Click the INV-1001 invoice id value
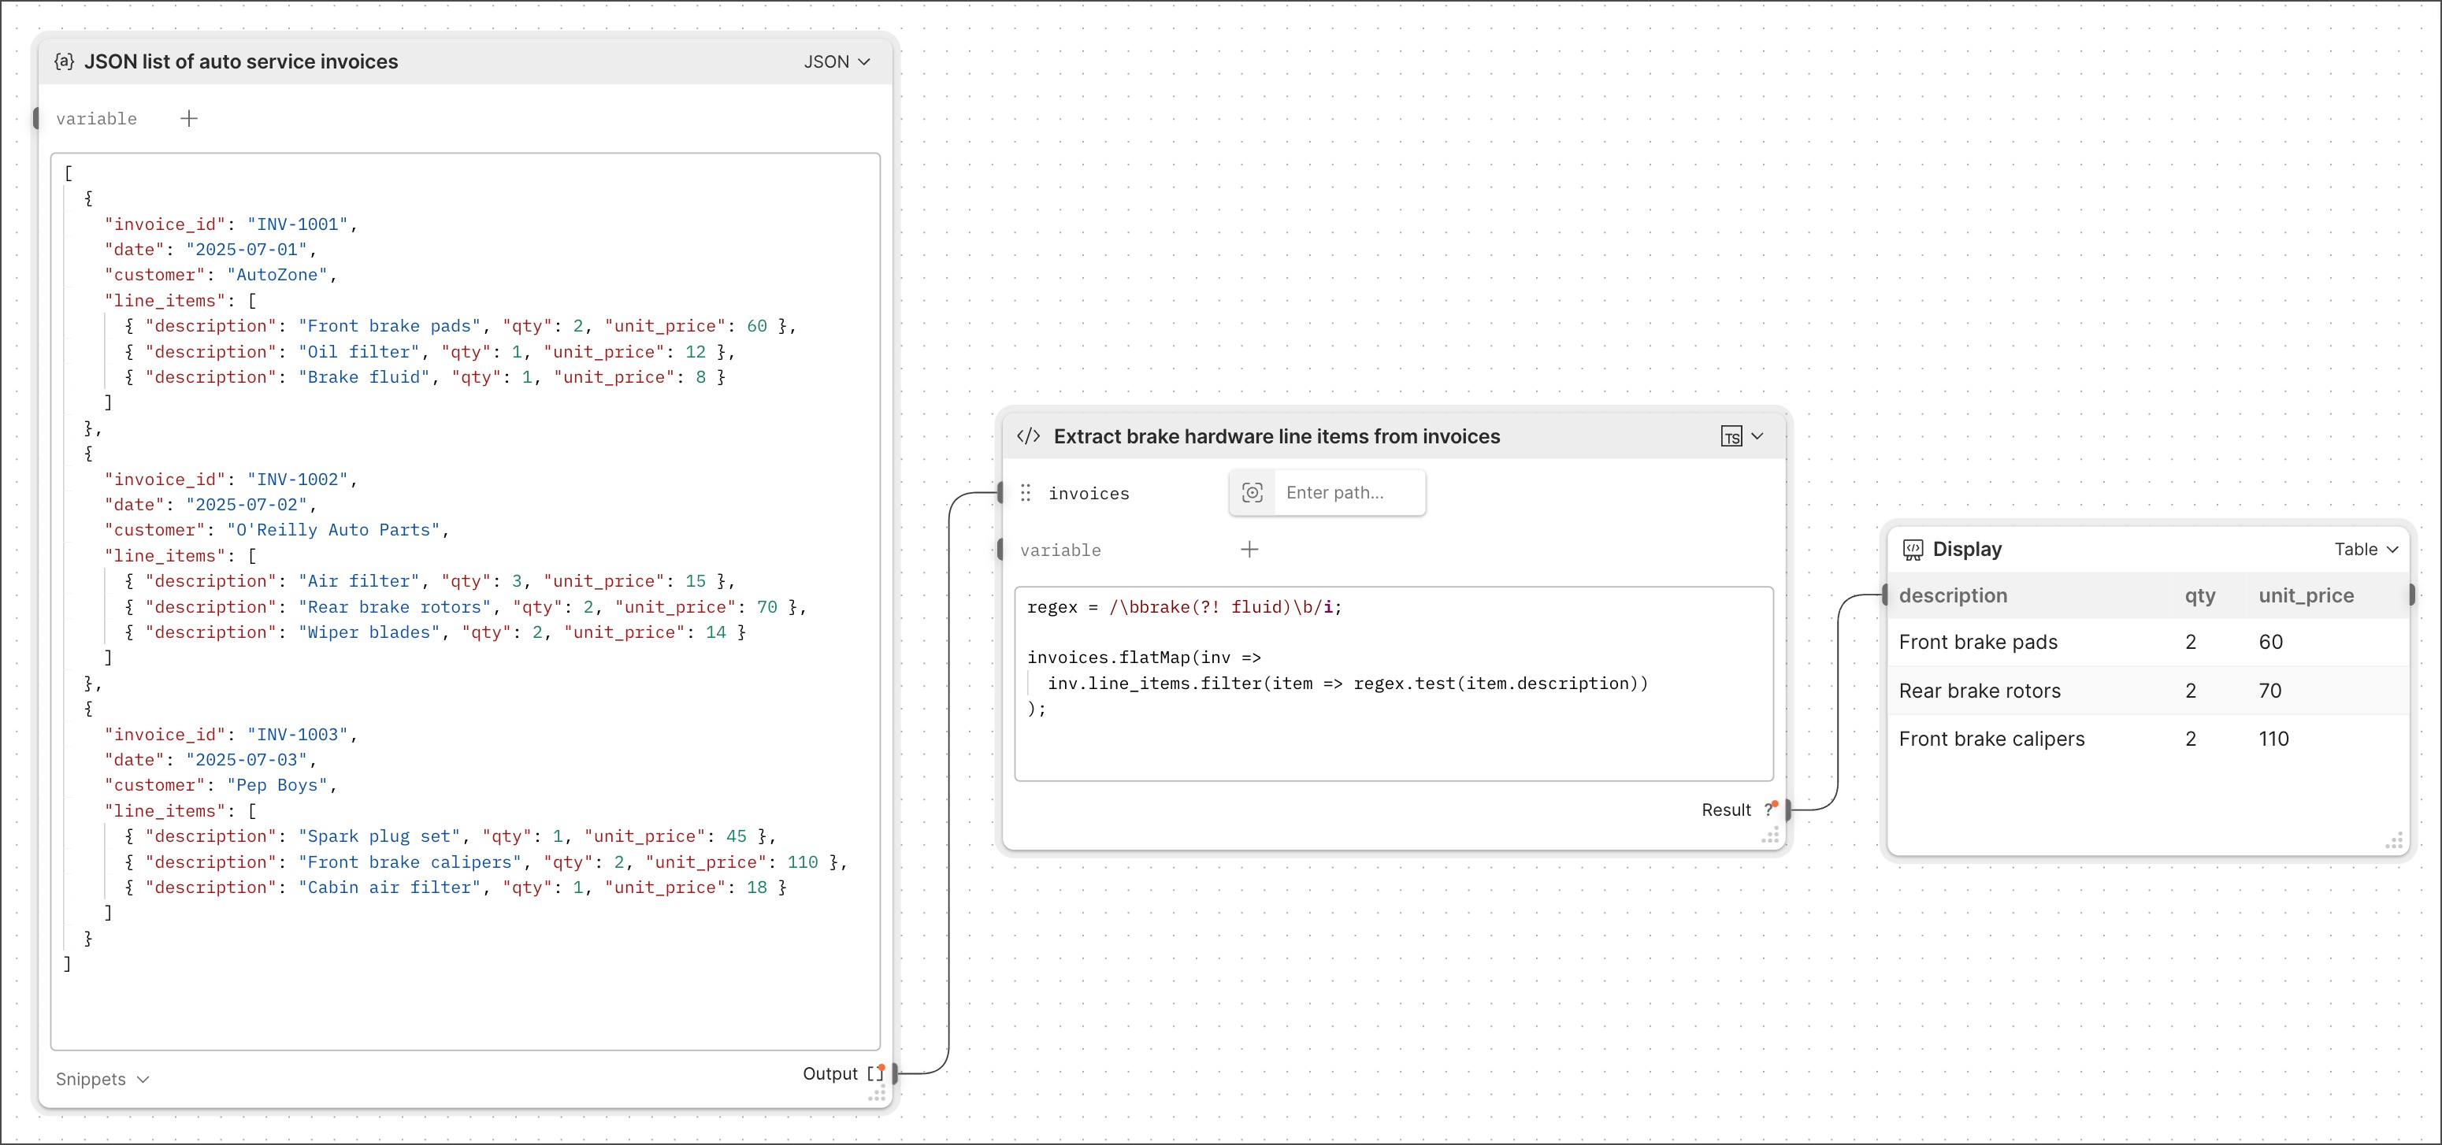Screen dimensions: 2442x1145 [x=298, y=224]
